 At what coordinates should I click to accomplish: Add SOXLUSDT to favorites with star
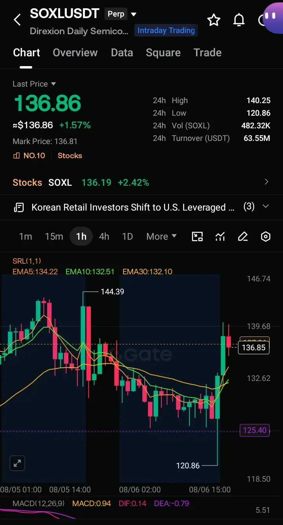214,20
